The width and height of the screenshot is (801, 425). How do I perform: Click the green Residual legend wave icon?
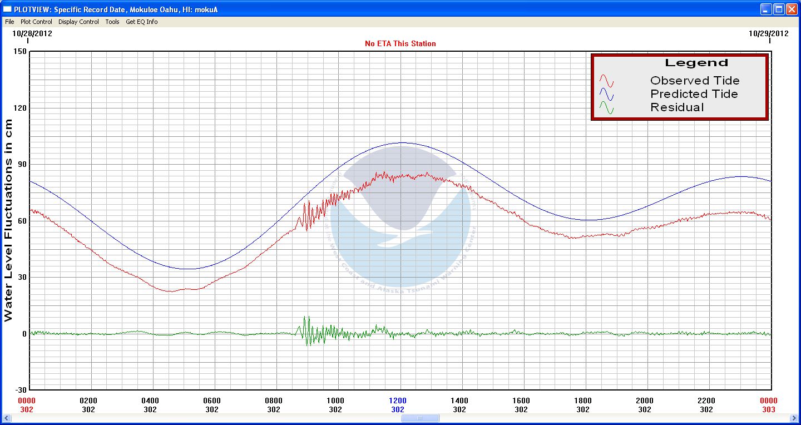point(606,108)
